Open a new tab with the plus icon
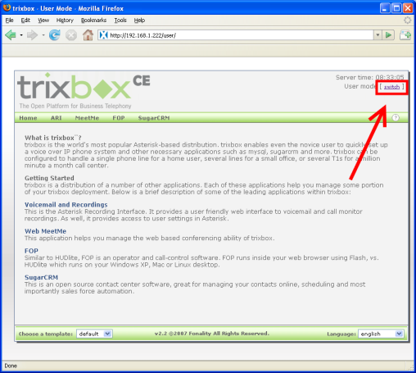The height and width of the screenshot is (373, 416). (x=405, y=35)
